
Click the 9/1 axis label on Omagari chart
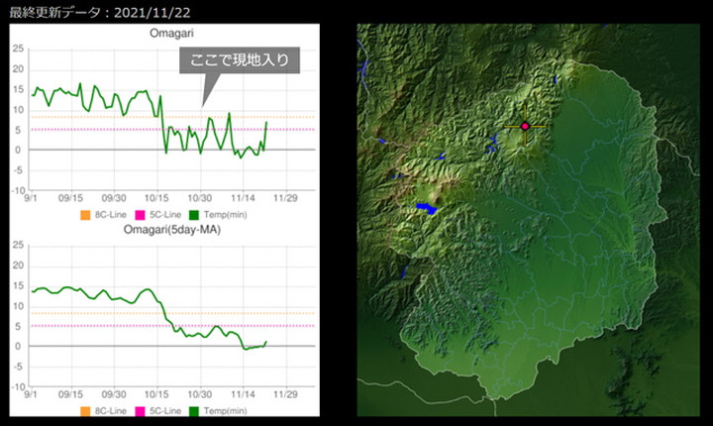pyautogui.click(x=31, y=198)
